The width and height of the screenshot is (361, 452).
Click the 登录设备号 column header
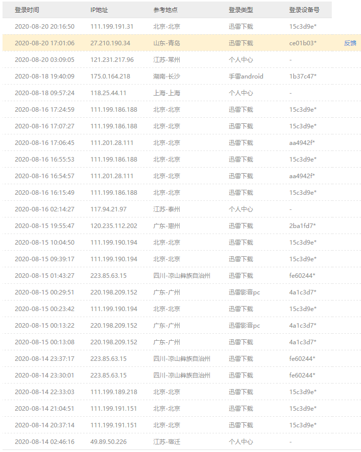pos(304,10)
